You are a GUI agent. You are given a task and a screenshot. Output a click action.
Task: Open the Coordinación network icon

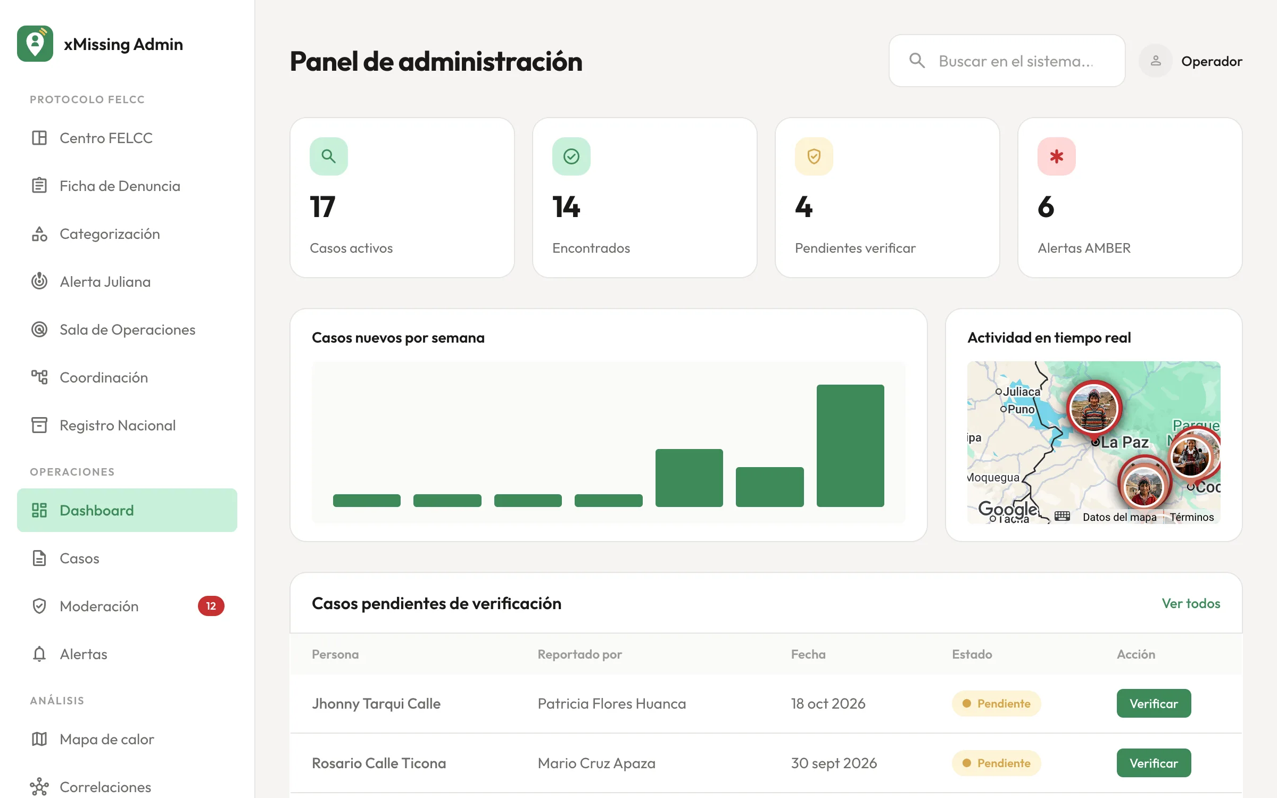[x=39, y=377]
